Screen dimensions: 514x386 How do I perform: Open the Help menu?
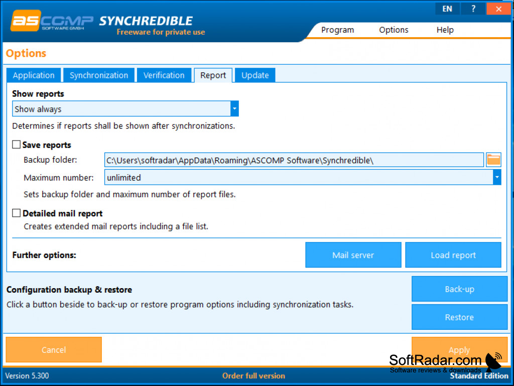445,30
